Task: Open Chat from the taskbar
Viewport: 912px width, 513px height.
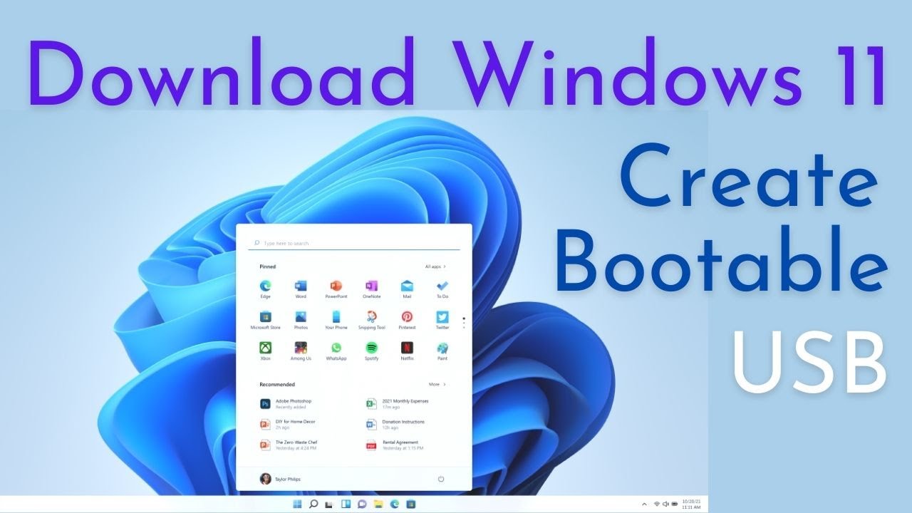Action: 363,504
